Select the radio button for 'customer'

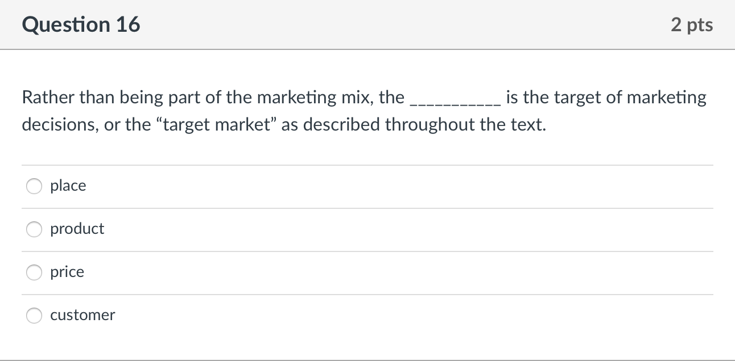[x=34, y=315]
